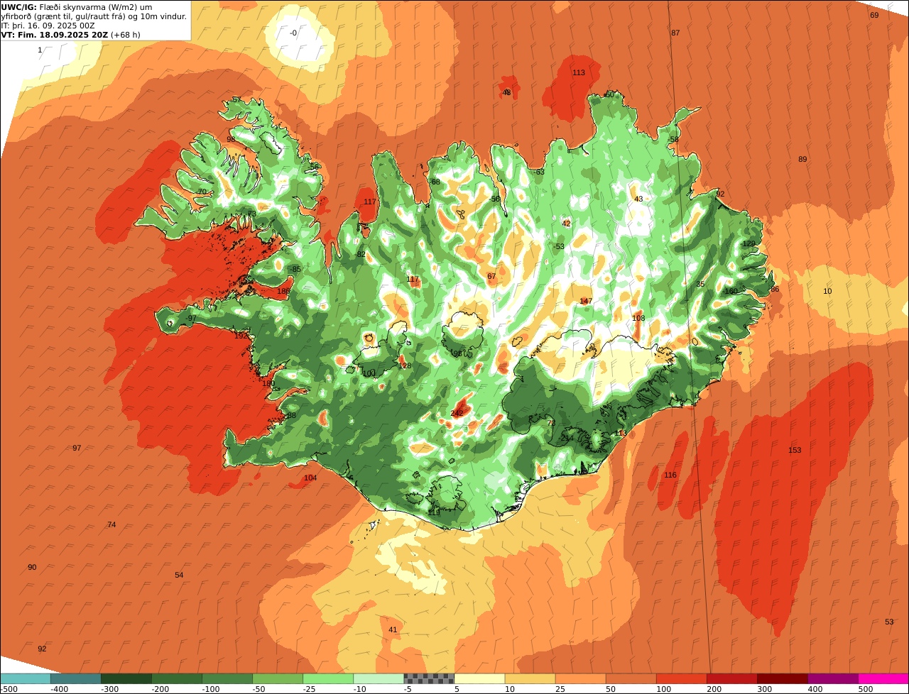Click the map value '54'

point(179,575)
